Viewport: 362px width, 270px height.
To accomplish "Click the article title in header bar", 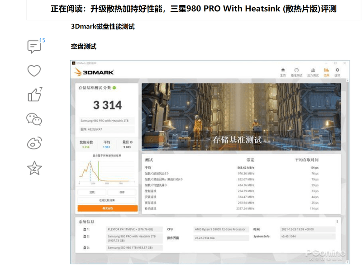I will [194, 9].
